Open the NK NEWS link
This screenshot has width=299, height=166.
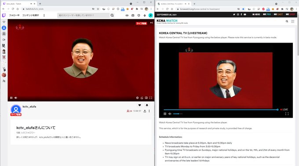256,14
